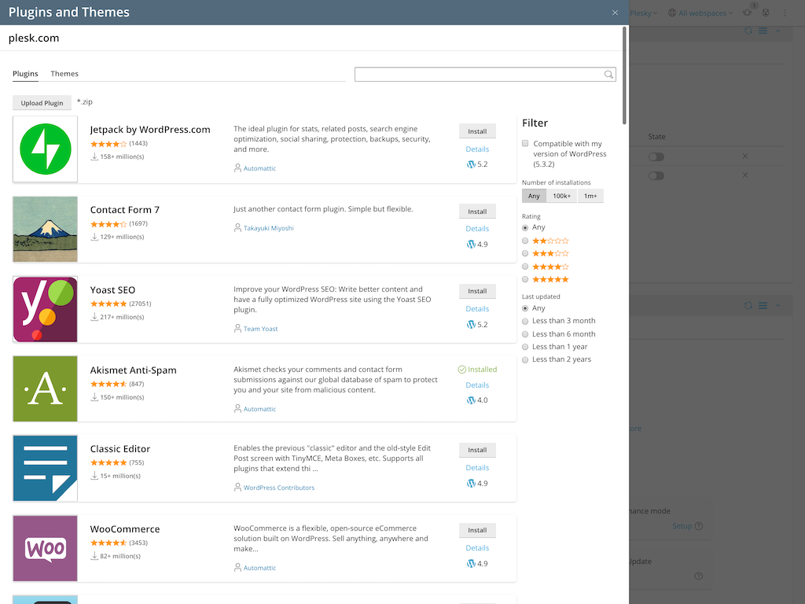Install the Contact Form 7 plugin
Screen dimensions: 805x604
point(477,211)
